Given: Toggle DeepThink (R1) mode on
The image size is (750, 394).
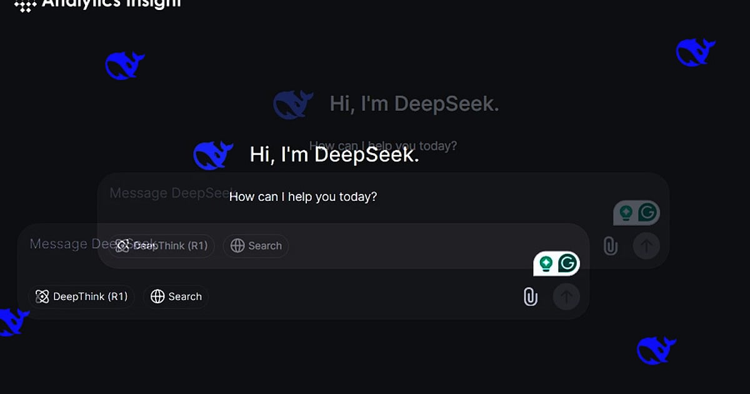Looking at the screenshot, I should (82, 296).
